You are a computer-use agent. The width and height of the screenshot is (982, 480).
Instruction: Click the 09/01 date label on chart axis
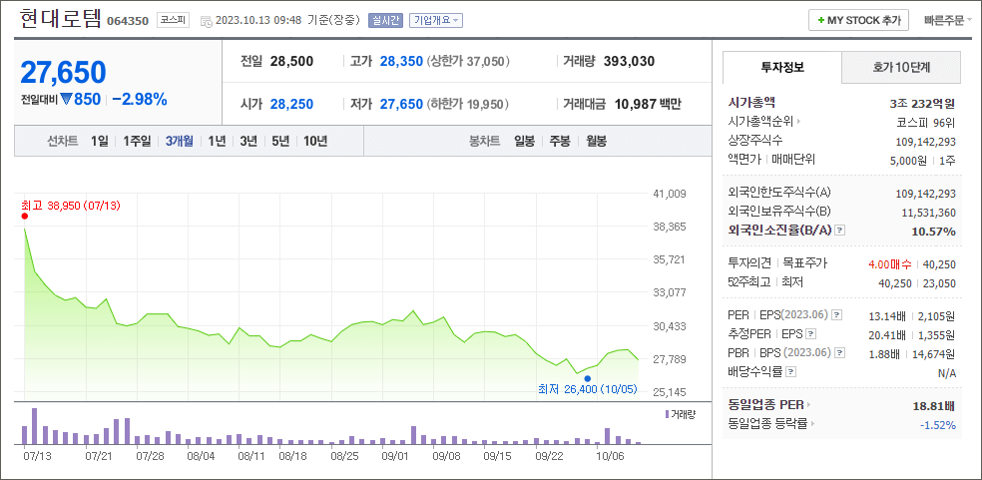point(395,457)
